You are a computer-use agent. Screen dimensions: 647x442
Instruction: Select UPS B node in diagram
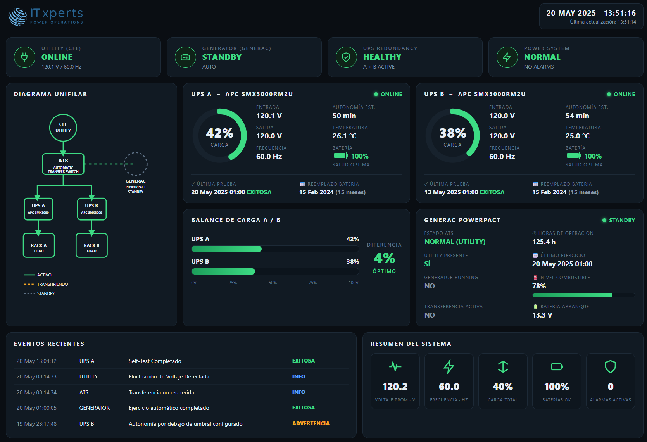point(91,209)
